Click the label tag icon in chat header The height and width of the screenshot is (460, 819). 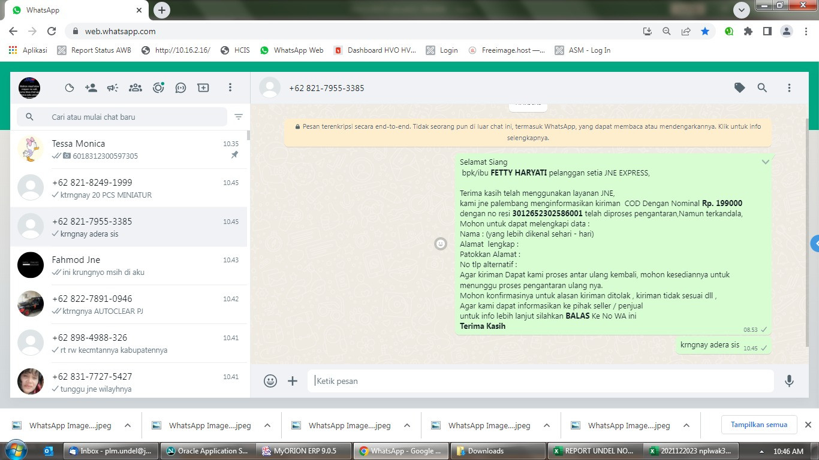(740, 87)
